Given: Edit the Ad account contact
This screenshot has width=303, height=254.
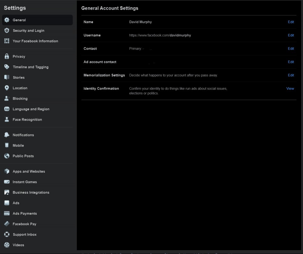Looking at the screenshot, I should (291, 62).
